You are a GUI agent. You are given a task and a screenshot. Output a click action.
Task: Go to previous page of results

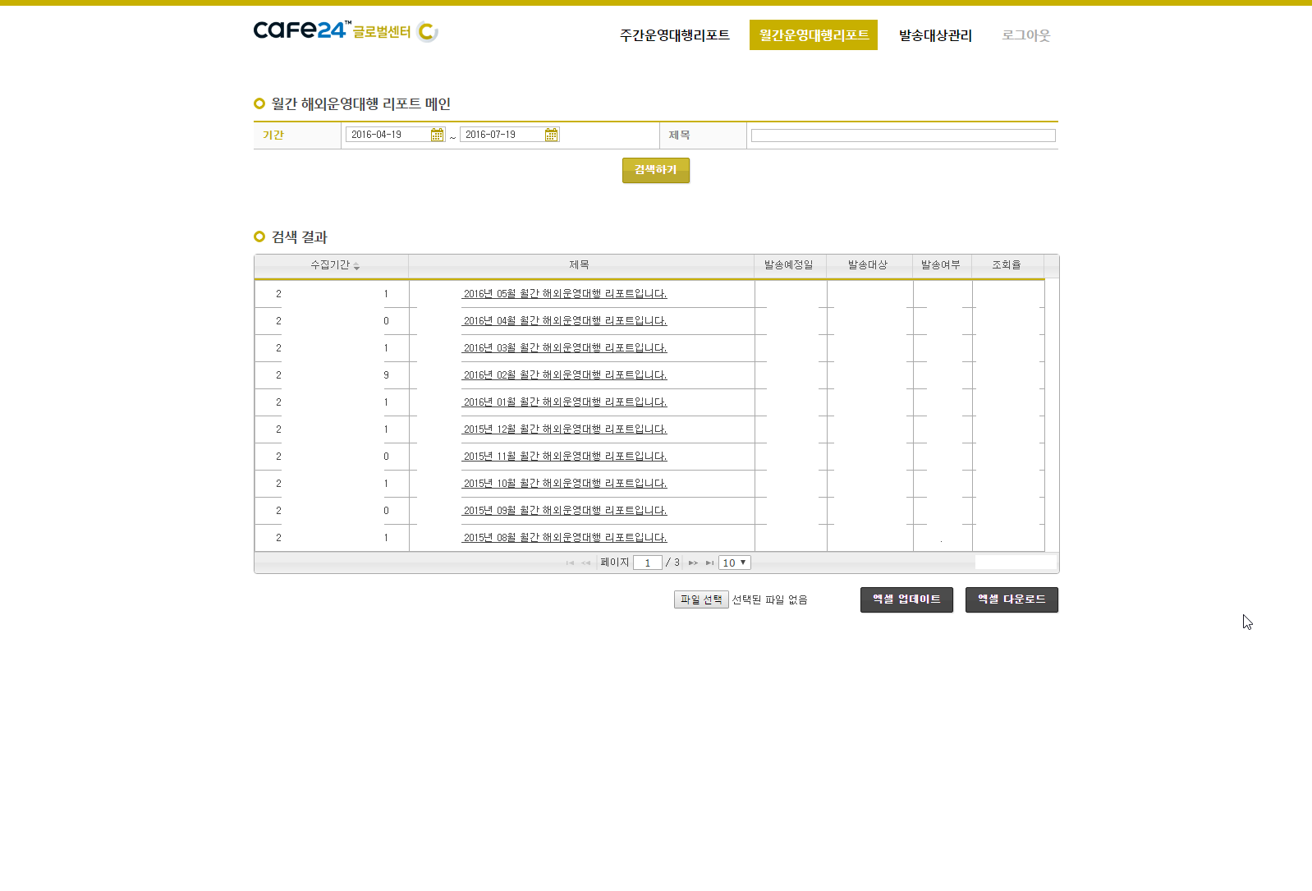[585, 563]
